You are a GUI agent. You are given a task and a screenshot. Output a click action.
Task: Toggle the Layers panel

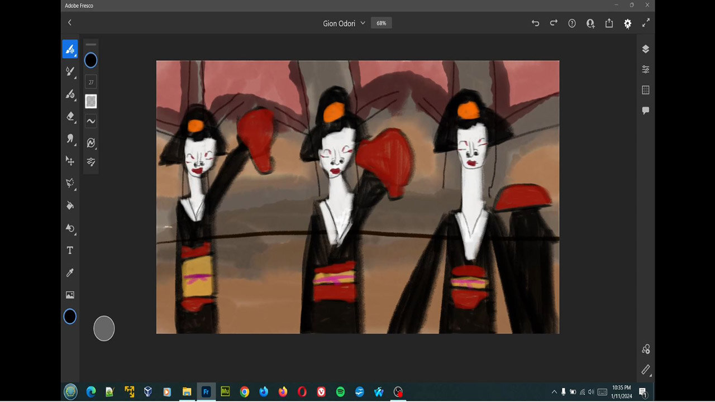coord(646,49)
